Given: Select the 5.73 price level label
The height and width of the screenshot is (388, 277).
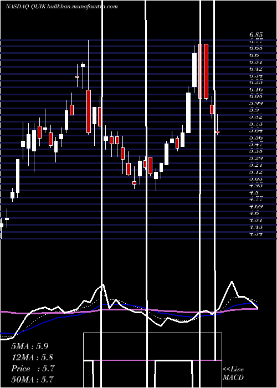Looking at the screenshot, I should click(x=256, y=124).
